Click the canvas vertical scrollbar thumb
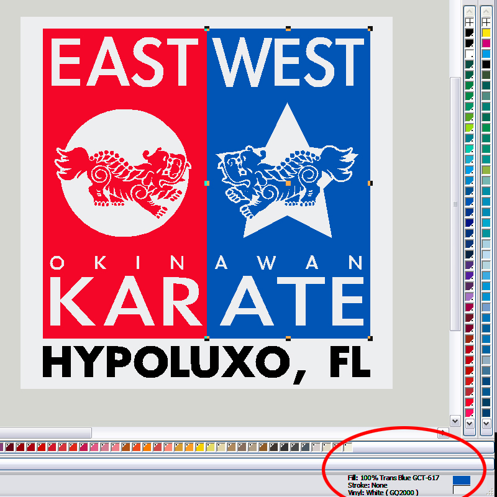 tap(455, 204)
